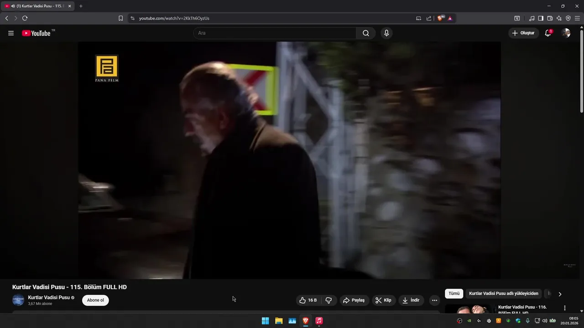Screen dimensions: 584x328
Task: Bookmark this page
Action: [120, 18]
